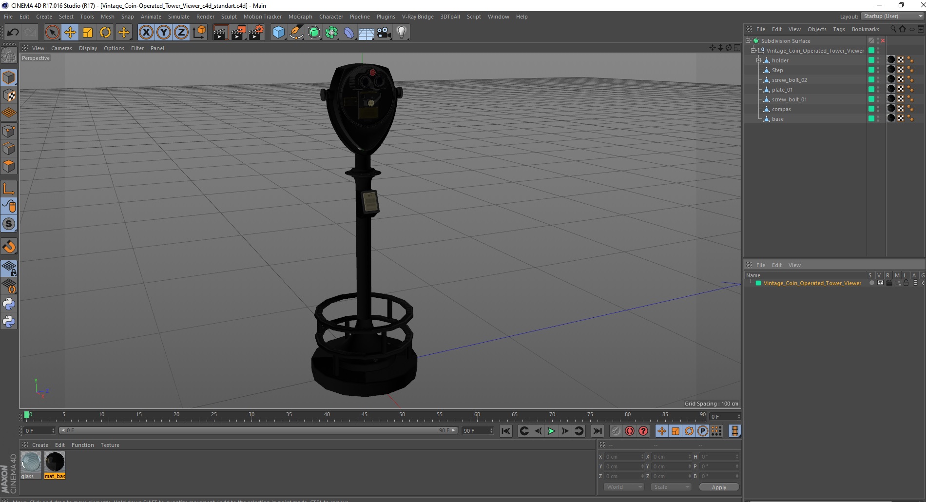This screenshot has height=502, width=926.
Task: Switch to Texture mode
Action: [x=9, y=96]
